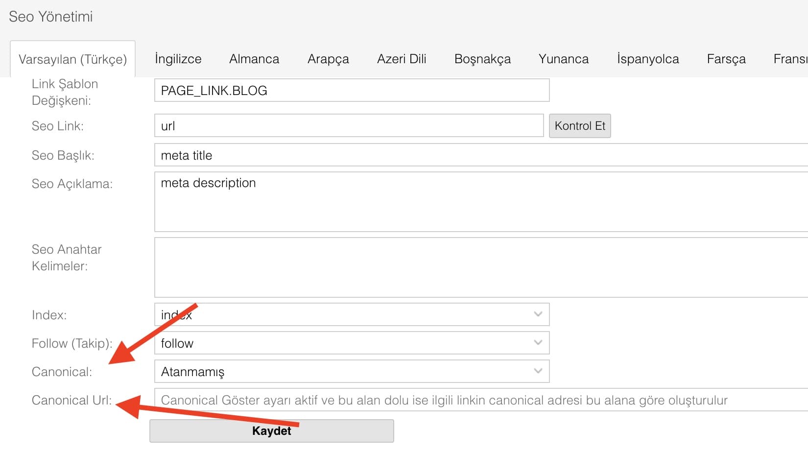
Task: Switch to the Azeri Dili tab
Action: pyautogui.click(x=402, y=59)
